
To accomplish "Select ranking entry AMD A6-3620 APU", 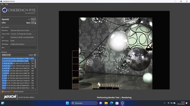I will pyautogui.click(x=18, y=88).
